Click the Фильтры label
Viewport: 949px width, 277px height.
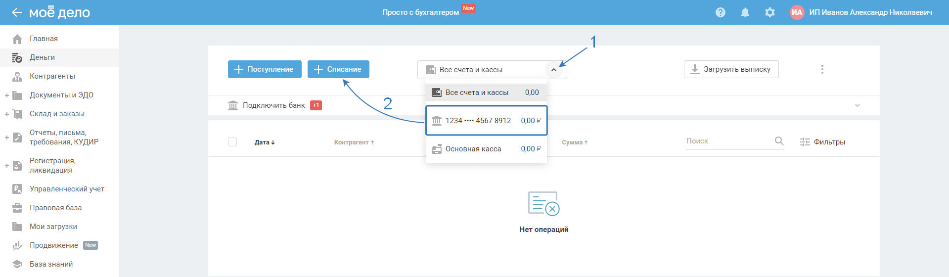click(829, 142)
